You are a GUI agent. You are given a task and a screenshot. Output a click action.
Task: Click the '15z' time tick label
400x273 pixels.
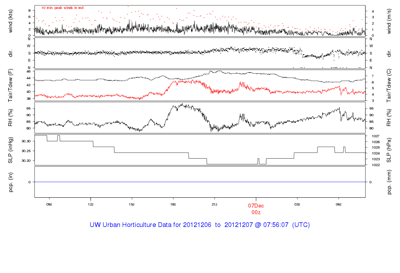pyautogui.click(x=132, y=204)
